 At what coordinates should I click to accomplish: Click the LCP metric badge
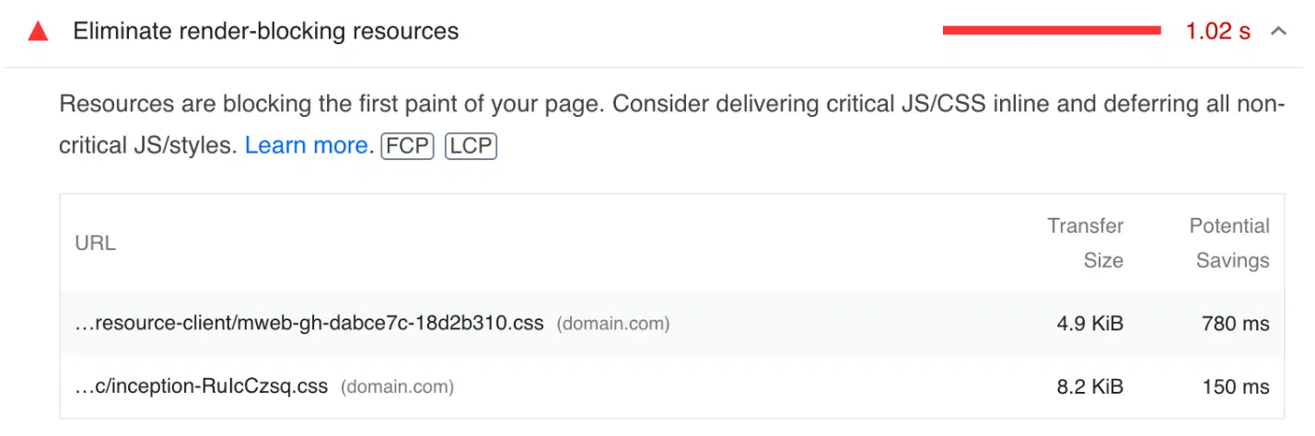[471, 146]
